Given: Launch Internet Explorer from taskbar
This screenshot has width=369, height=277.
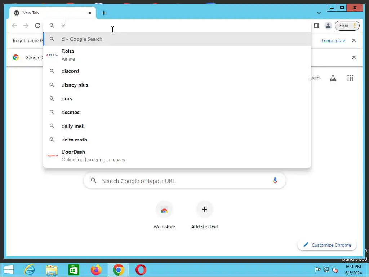Looking at the screenshot, I should click(x=30, y=270).
